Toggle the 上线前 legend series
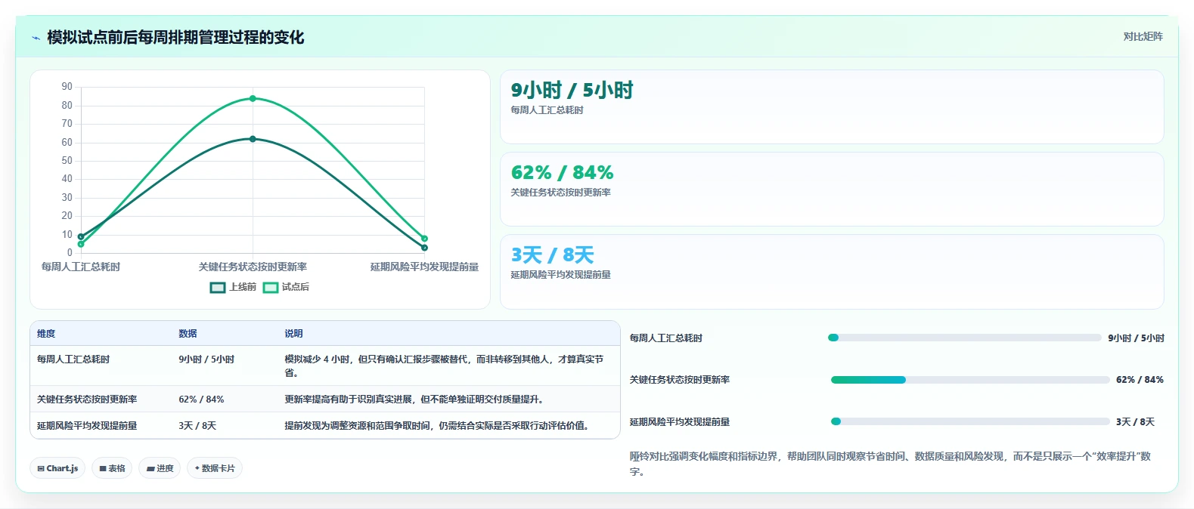 point(233,287)
